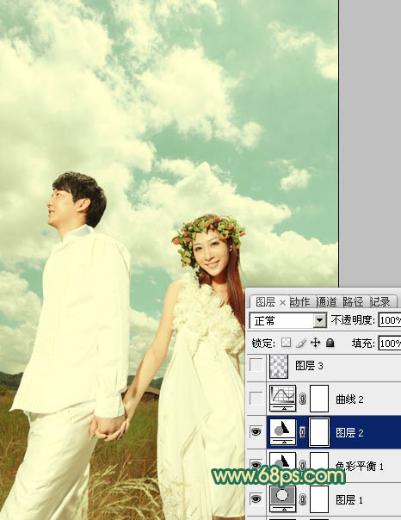Click the mask link chain on 图层 1
401x520 pixels.
coord(302,499)
